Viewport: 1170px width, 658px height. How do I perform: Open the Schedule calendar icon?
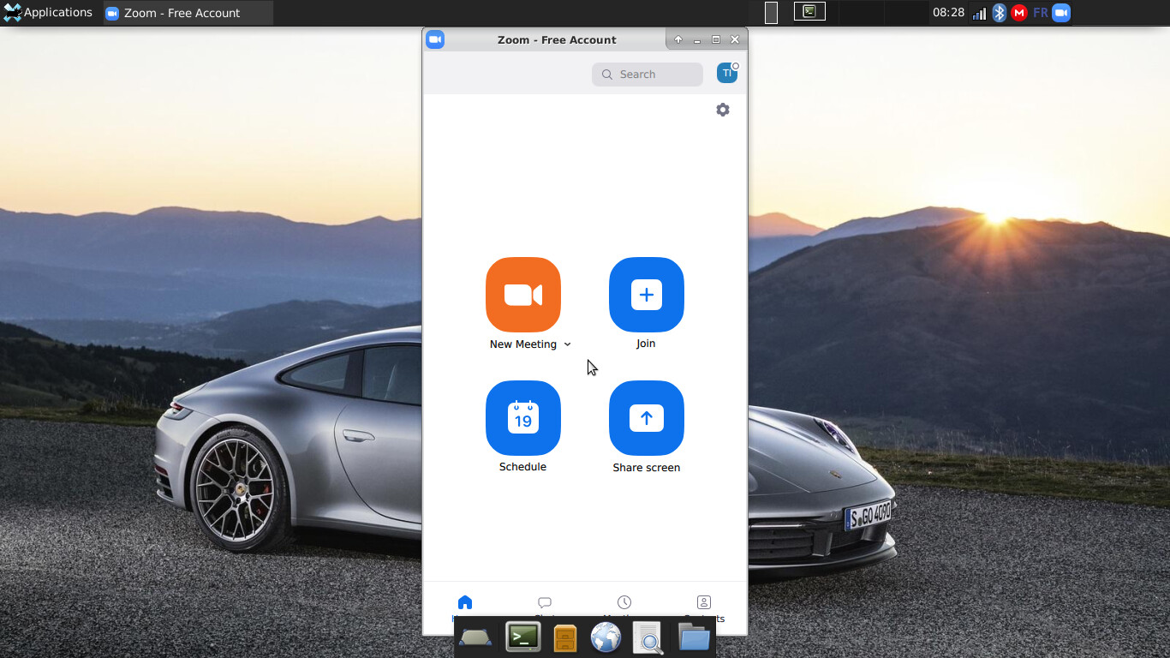[x=523, y=418]
